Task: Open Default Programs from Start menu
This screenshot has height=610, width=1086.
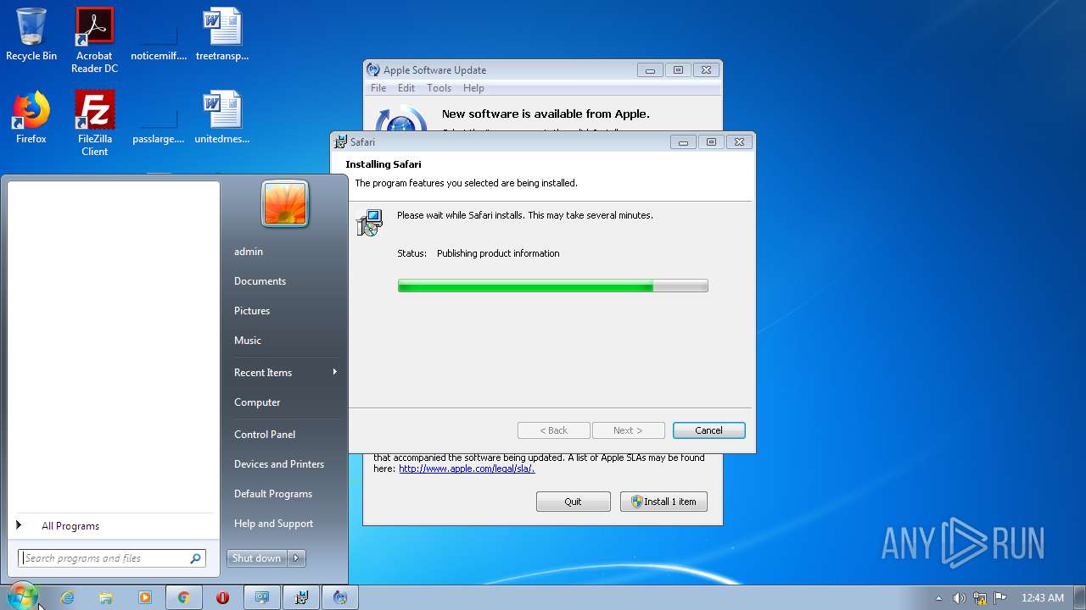Action: coord(273,494)
